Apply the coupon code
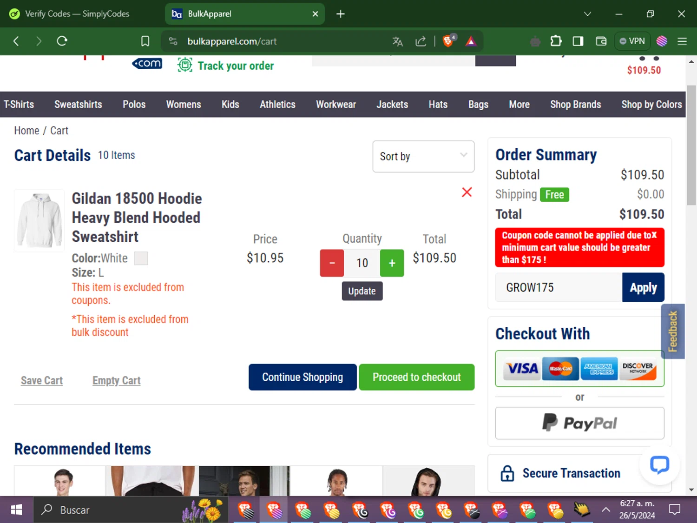The image size is (697, 523). pyautogui.click(x=643, y=287)
